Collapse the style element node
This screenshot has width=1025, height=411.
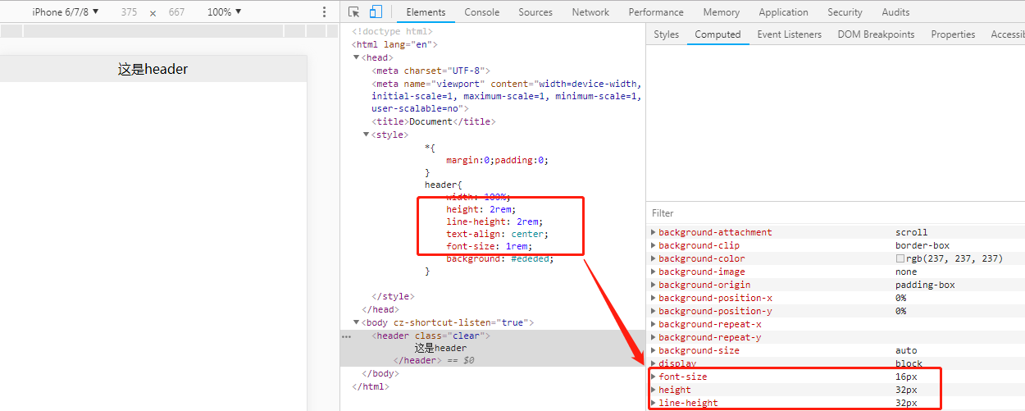(367, 135)
